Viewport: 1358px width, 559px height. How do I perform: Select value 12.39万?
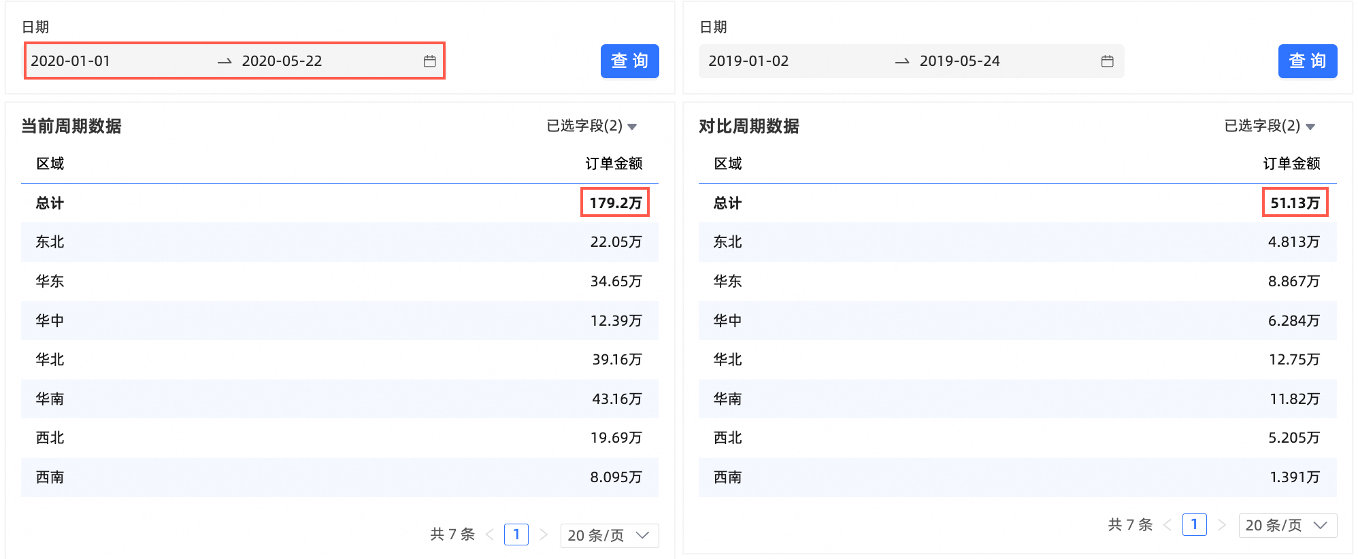[x=616, y=320]
